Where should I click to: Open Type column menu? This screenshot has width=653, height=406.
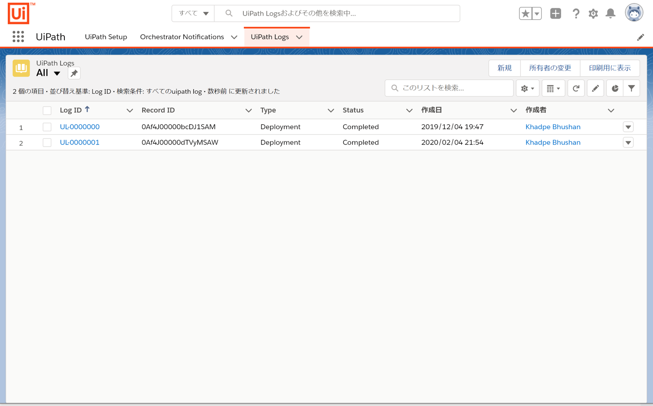(331, 111)
